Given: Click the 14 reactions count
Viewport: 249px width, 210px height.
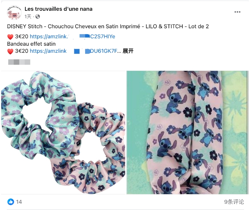Looking at the screenshot, I should coord(19,202).
